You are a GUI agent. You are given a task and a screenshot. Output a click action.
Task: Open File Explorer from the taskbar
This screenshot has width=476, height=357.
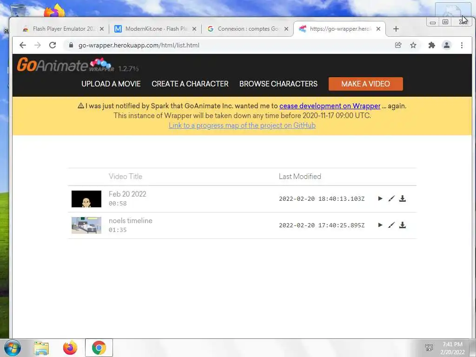pyautogui.click(x=41, y=348)
